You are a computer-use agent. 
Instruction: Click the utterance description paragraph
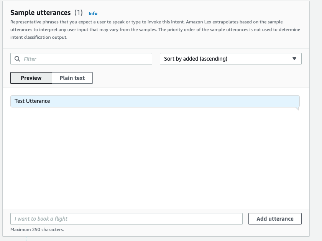(153, 30)
